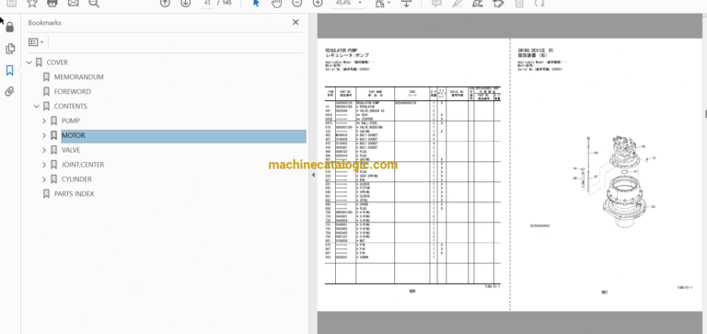Click the bookmark icon beside FOREWORD
Image resolution: width=707 pixels, height=334 pixels.
click(x=46, y=91)
